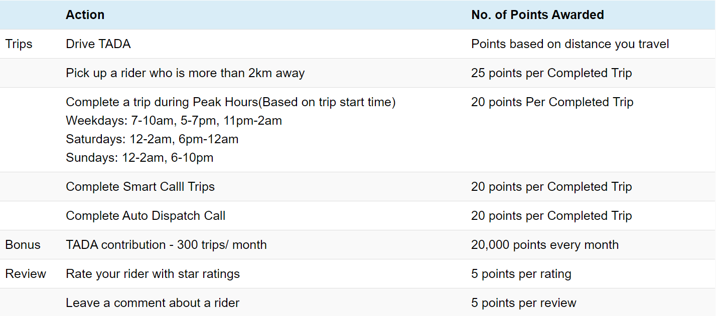Click the 5 points per rating cell
The image size is (716, 316).
pos(521,274)
